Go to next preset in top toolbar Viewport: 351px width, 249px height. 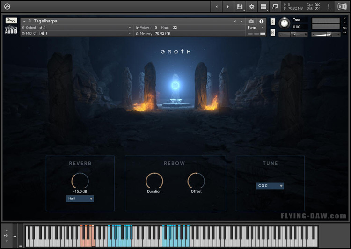pos(228,7)
